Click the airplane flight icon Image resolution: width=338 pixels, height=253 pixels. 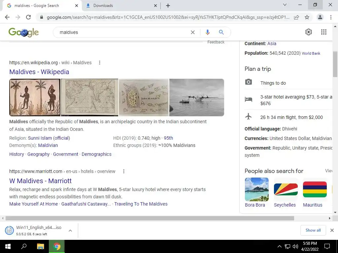point(249,116)
